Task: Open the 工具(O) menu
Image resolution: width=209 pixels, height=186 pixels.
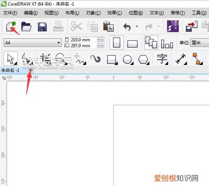Action: coord(199,13)
